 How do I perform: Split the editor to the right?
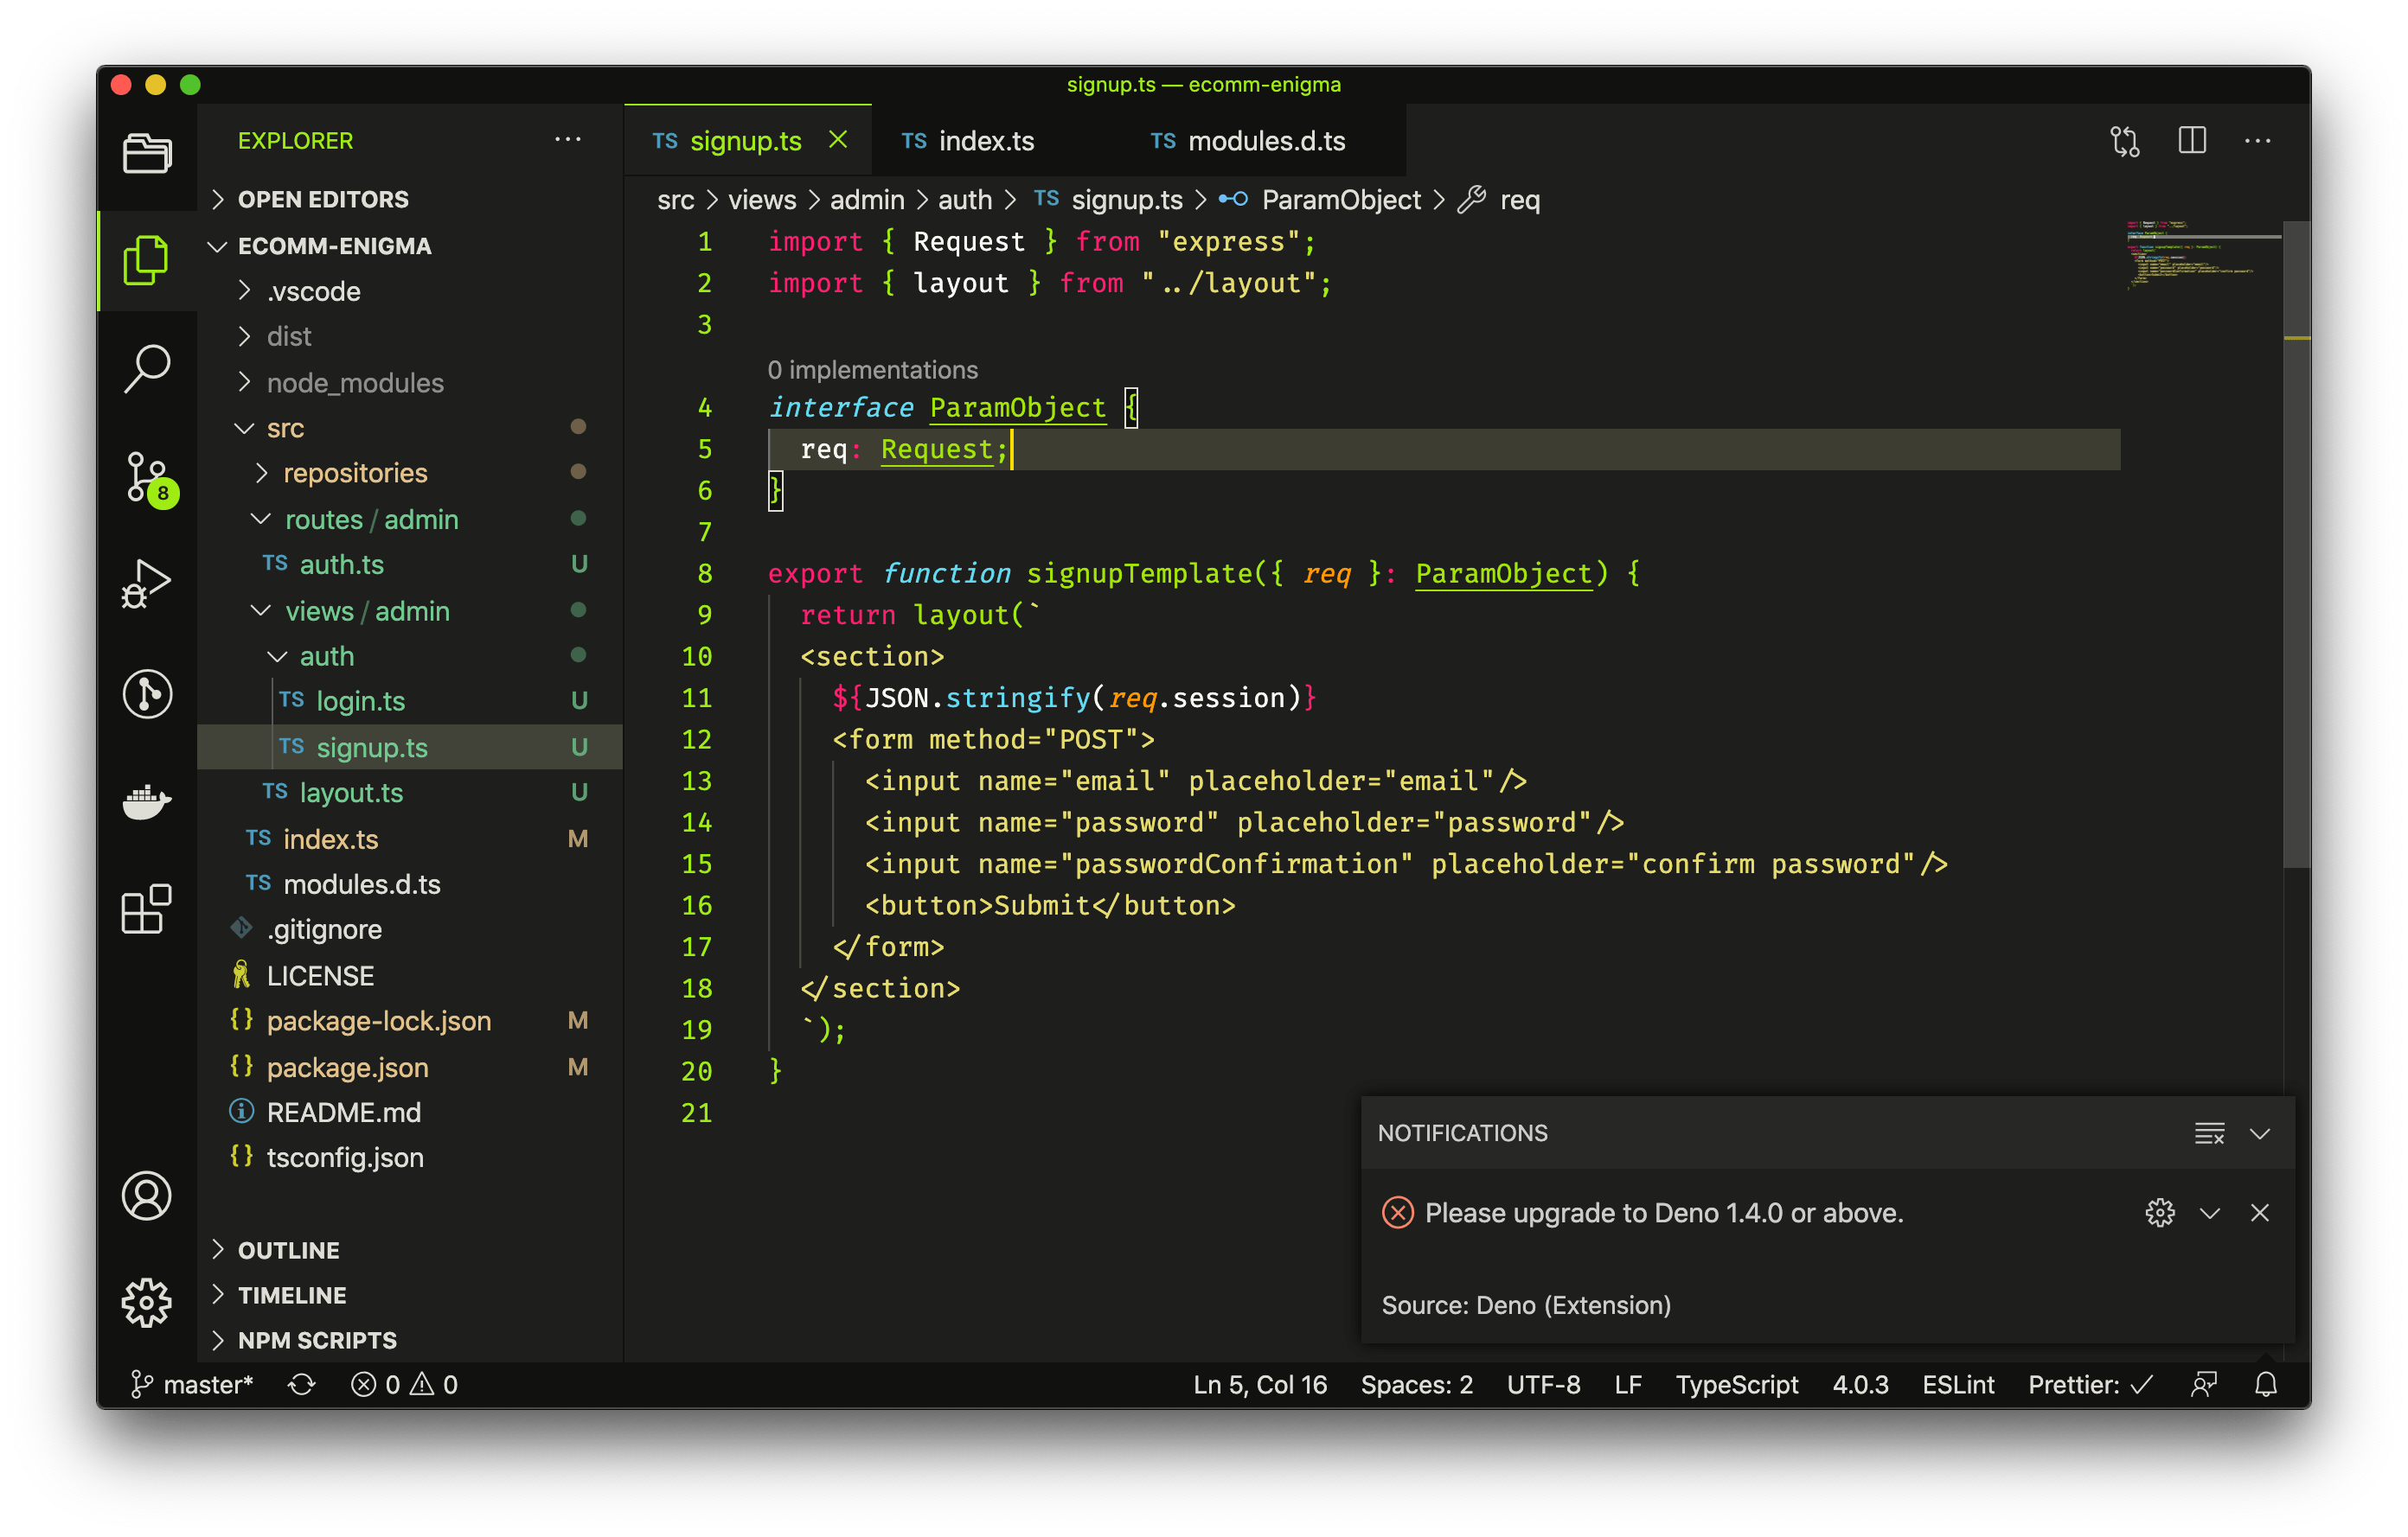pyautogui.click(x=2191, y=141)
